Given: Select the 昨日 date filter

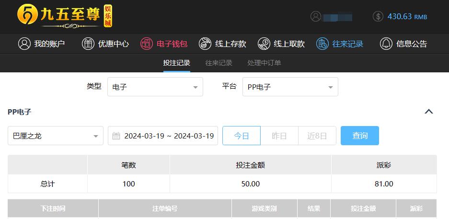Looking at the screenshot, I should click(279, 136).
